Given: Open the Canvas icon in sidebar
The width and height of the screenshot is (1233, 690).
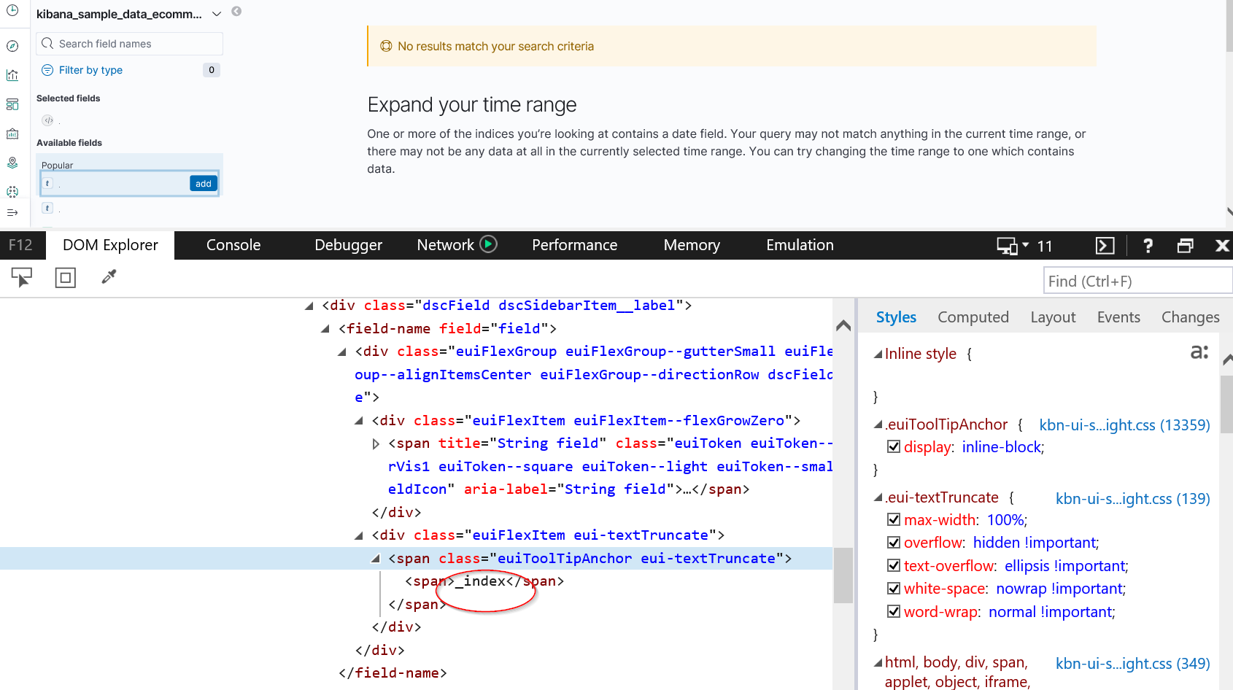Looking at the screenshot, I should [12, 133].
